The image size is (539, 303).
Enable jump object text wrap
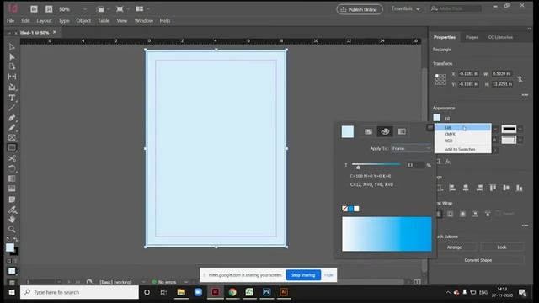click(475, 214)
